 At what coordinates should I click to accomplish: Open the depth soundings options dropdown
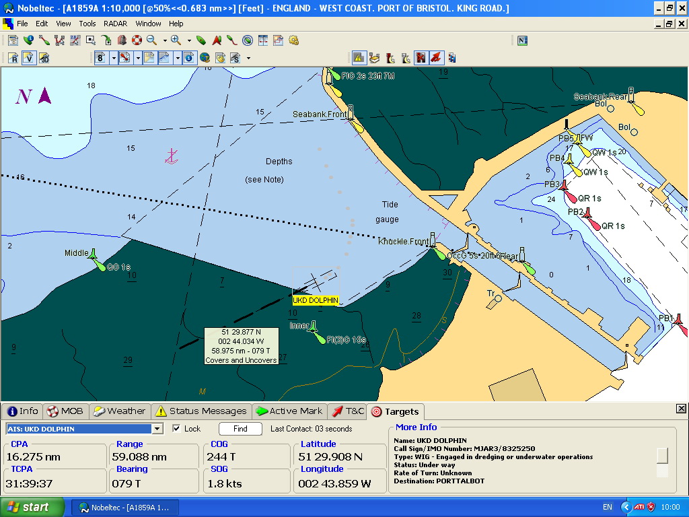tap(114, 58)
